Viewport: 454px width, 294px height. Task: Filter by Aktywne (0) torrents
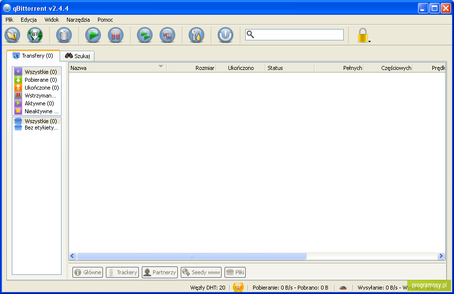point(37,103)
